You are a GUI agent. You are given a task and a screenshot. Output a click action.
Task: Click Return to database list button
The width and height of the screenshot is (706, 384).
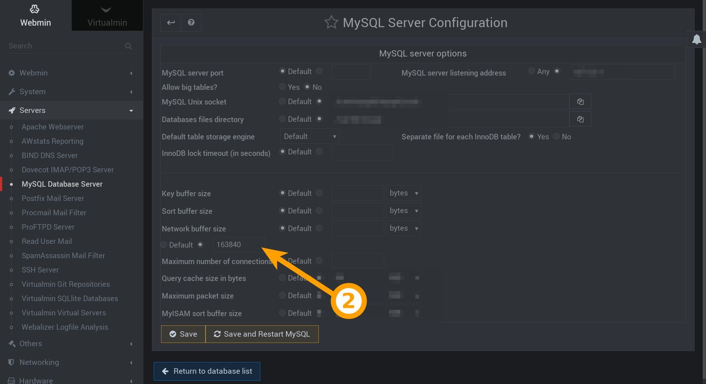[207, 371]
